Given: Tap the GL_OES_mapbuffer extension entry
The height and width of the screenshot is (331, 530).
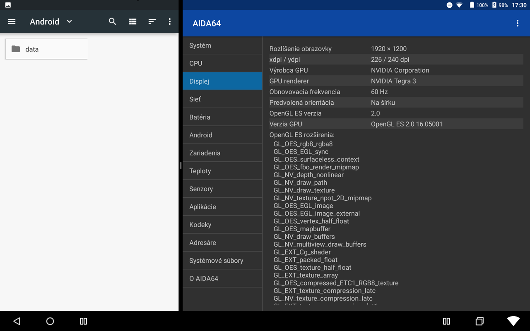Looking at the screenshot, I should click(x=302, y=229).
